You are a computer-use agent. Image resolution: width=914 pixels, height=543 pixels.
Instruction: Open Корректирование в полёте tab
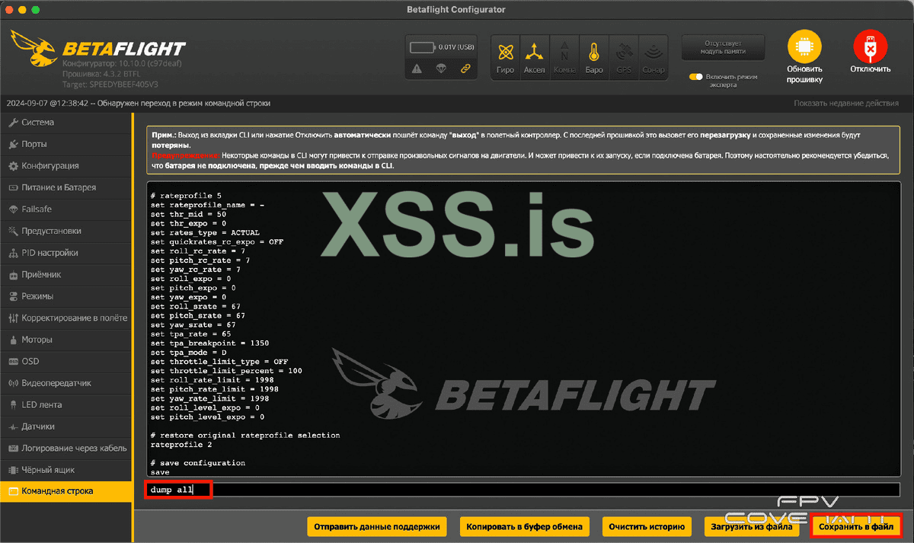66,318
